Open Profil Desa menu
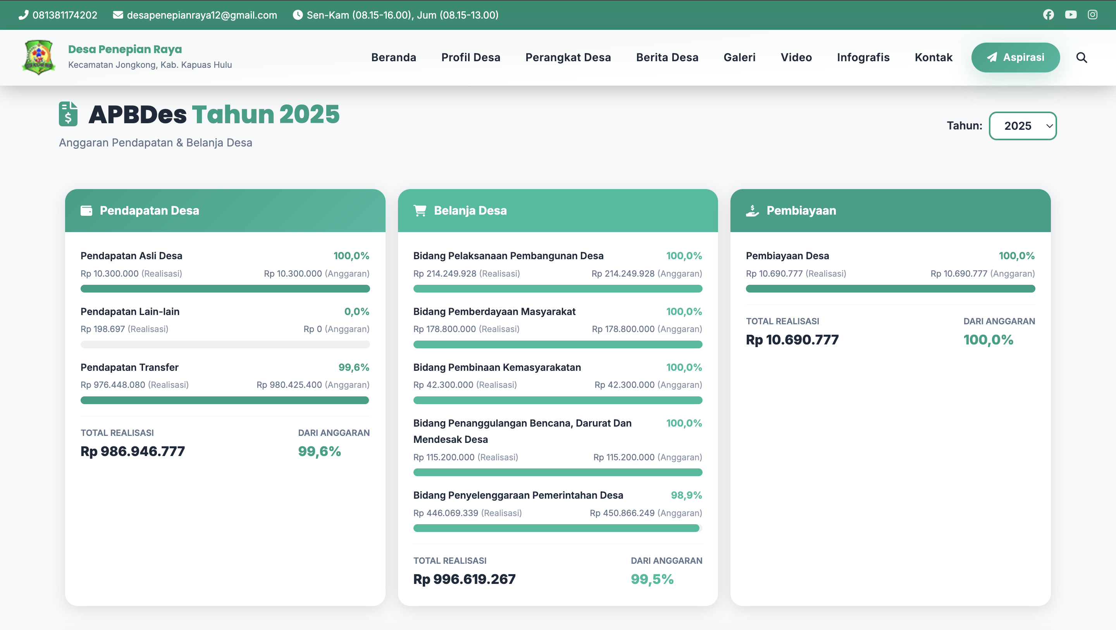This screenshot has width=1116, height=630. 470,57
